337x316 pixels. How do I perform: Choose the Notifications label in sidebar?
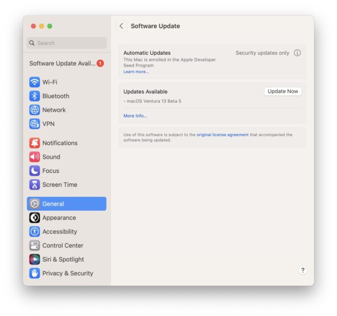pyautogui.click(x=60, y=143)
